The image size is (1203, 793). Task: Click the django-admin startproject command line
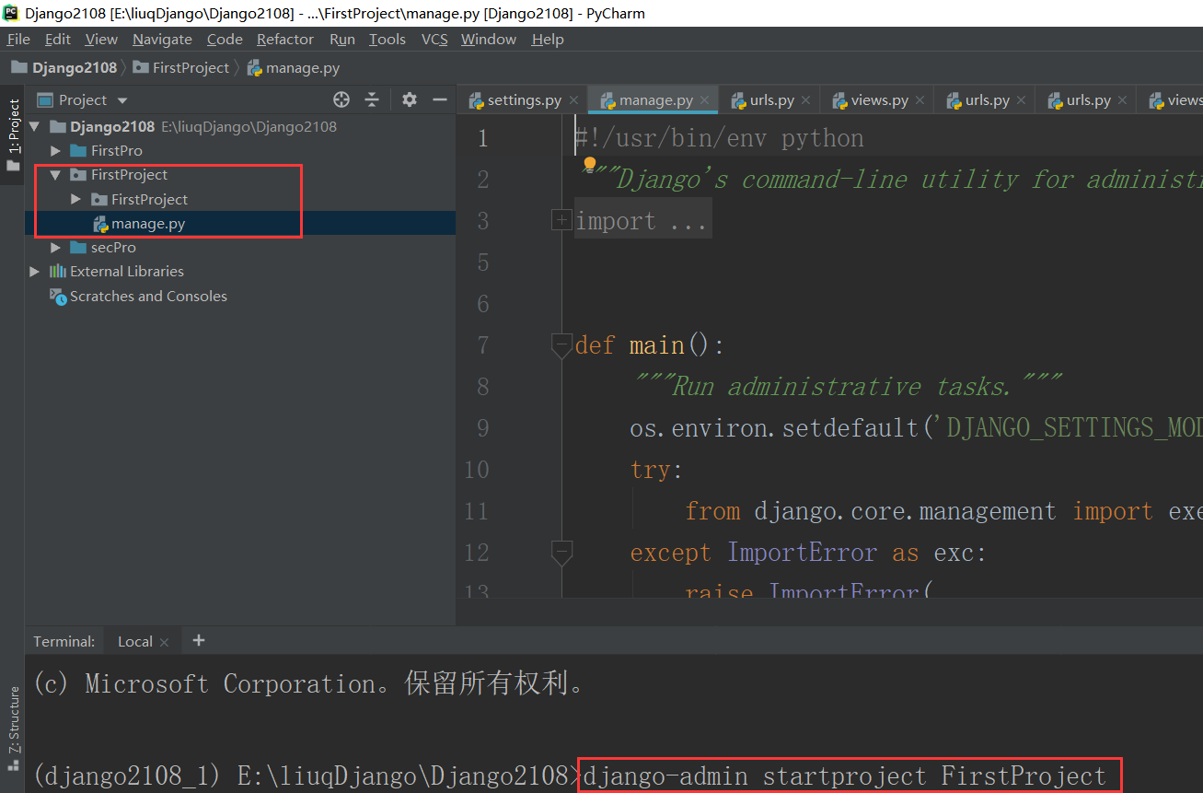pyautogui.click(x=845, y=776)
